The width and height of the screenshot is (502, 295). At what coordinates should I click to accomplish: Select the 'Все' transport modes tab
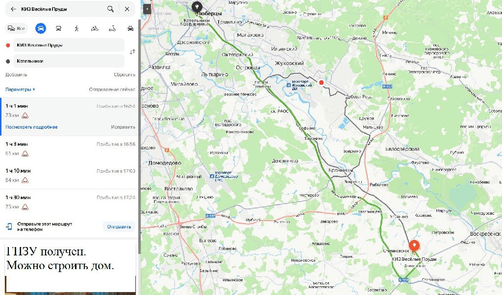(16, 28)
